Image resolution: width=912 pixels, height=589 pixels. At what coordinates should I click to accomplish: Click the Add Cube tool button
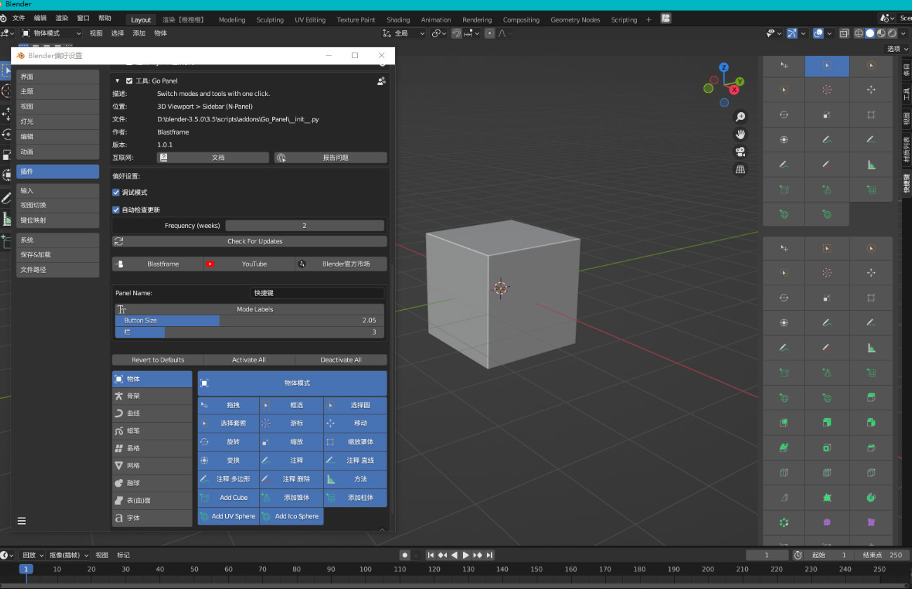(228, 498)
